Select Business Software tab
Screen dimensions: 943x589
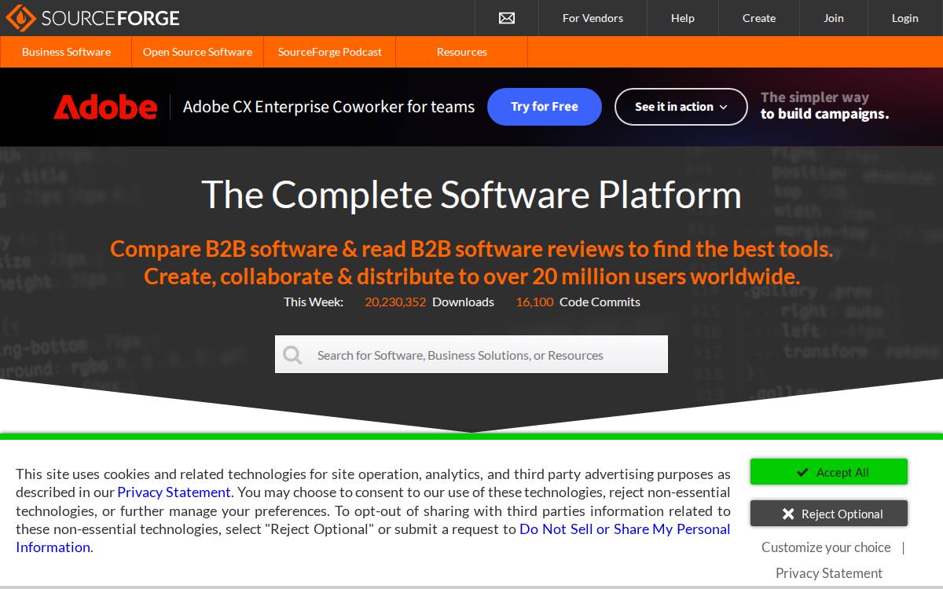[66, 52]
